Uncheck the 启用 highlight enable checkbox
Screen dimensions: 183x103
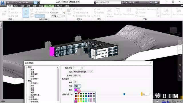pyautogui.click(x=75, y=82)
